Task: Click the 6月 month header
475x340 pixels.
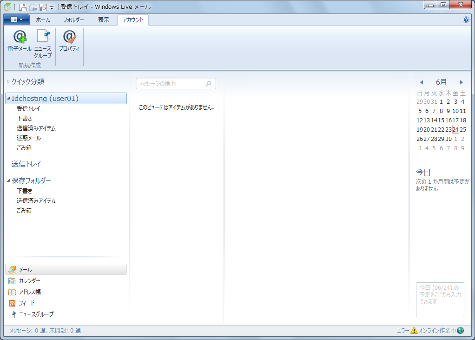Action: tap(442, 82)
